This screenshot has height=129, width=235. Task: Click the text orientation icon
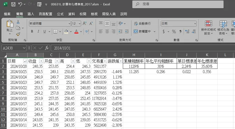point(120,24)
